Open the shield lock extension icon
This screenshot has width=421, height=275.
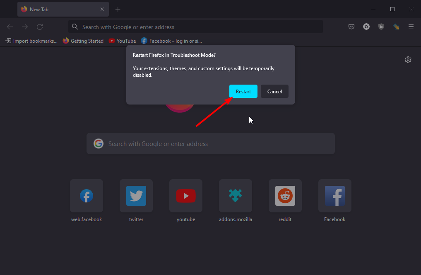click(381, 27)
